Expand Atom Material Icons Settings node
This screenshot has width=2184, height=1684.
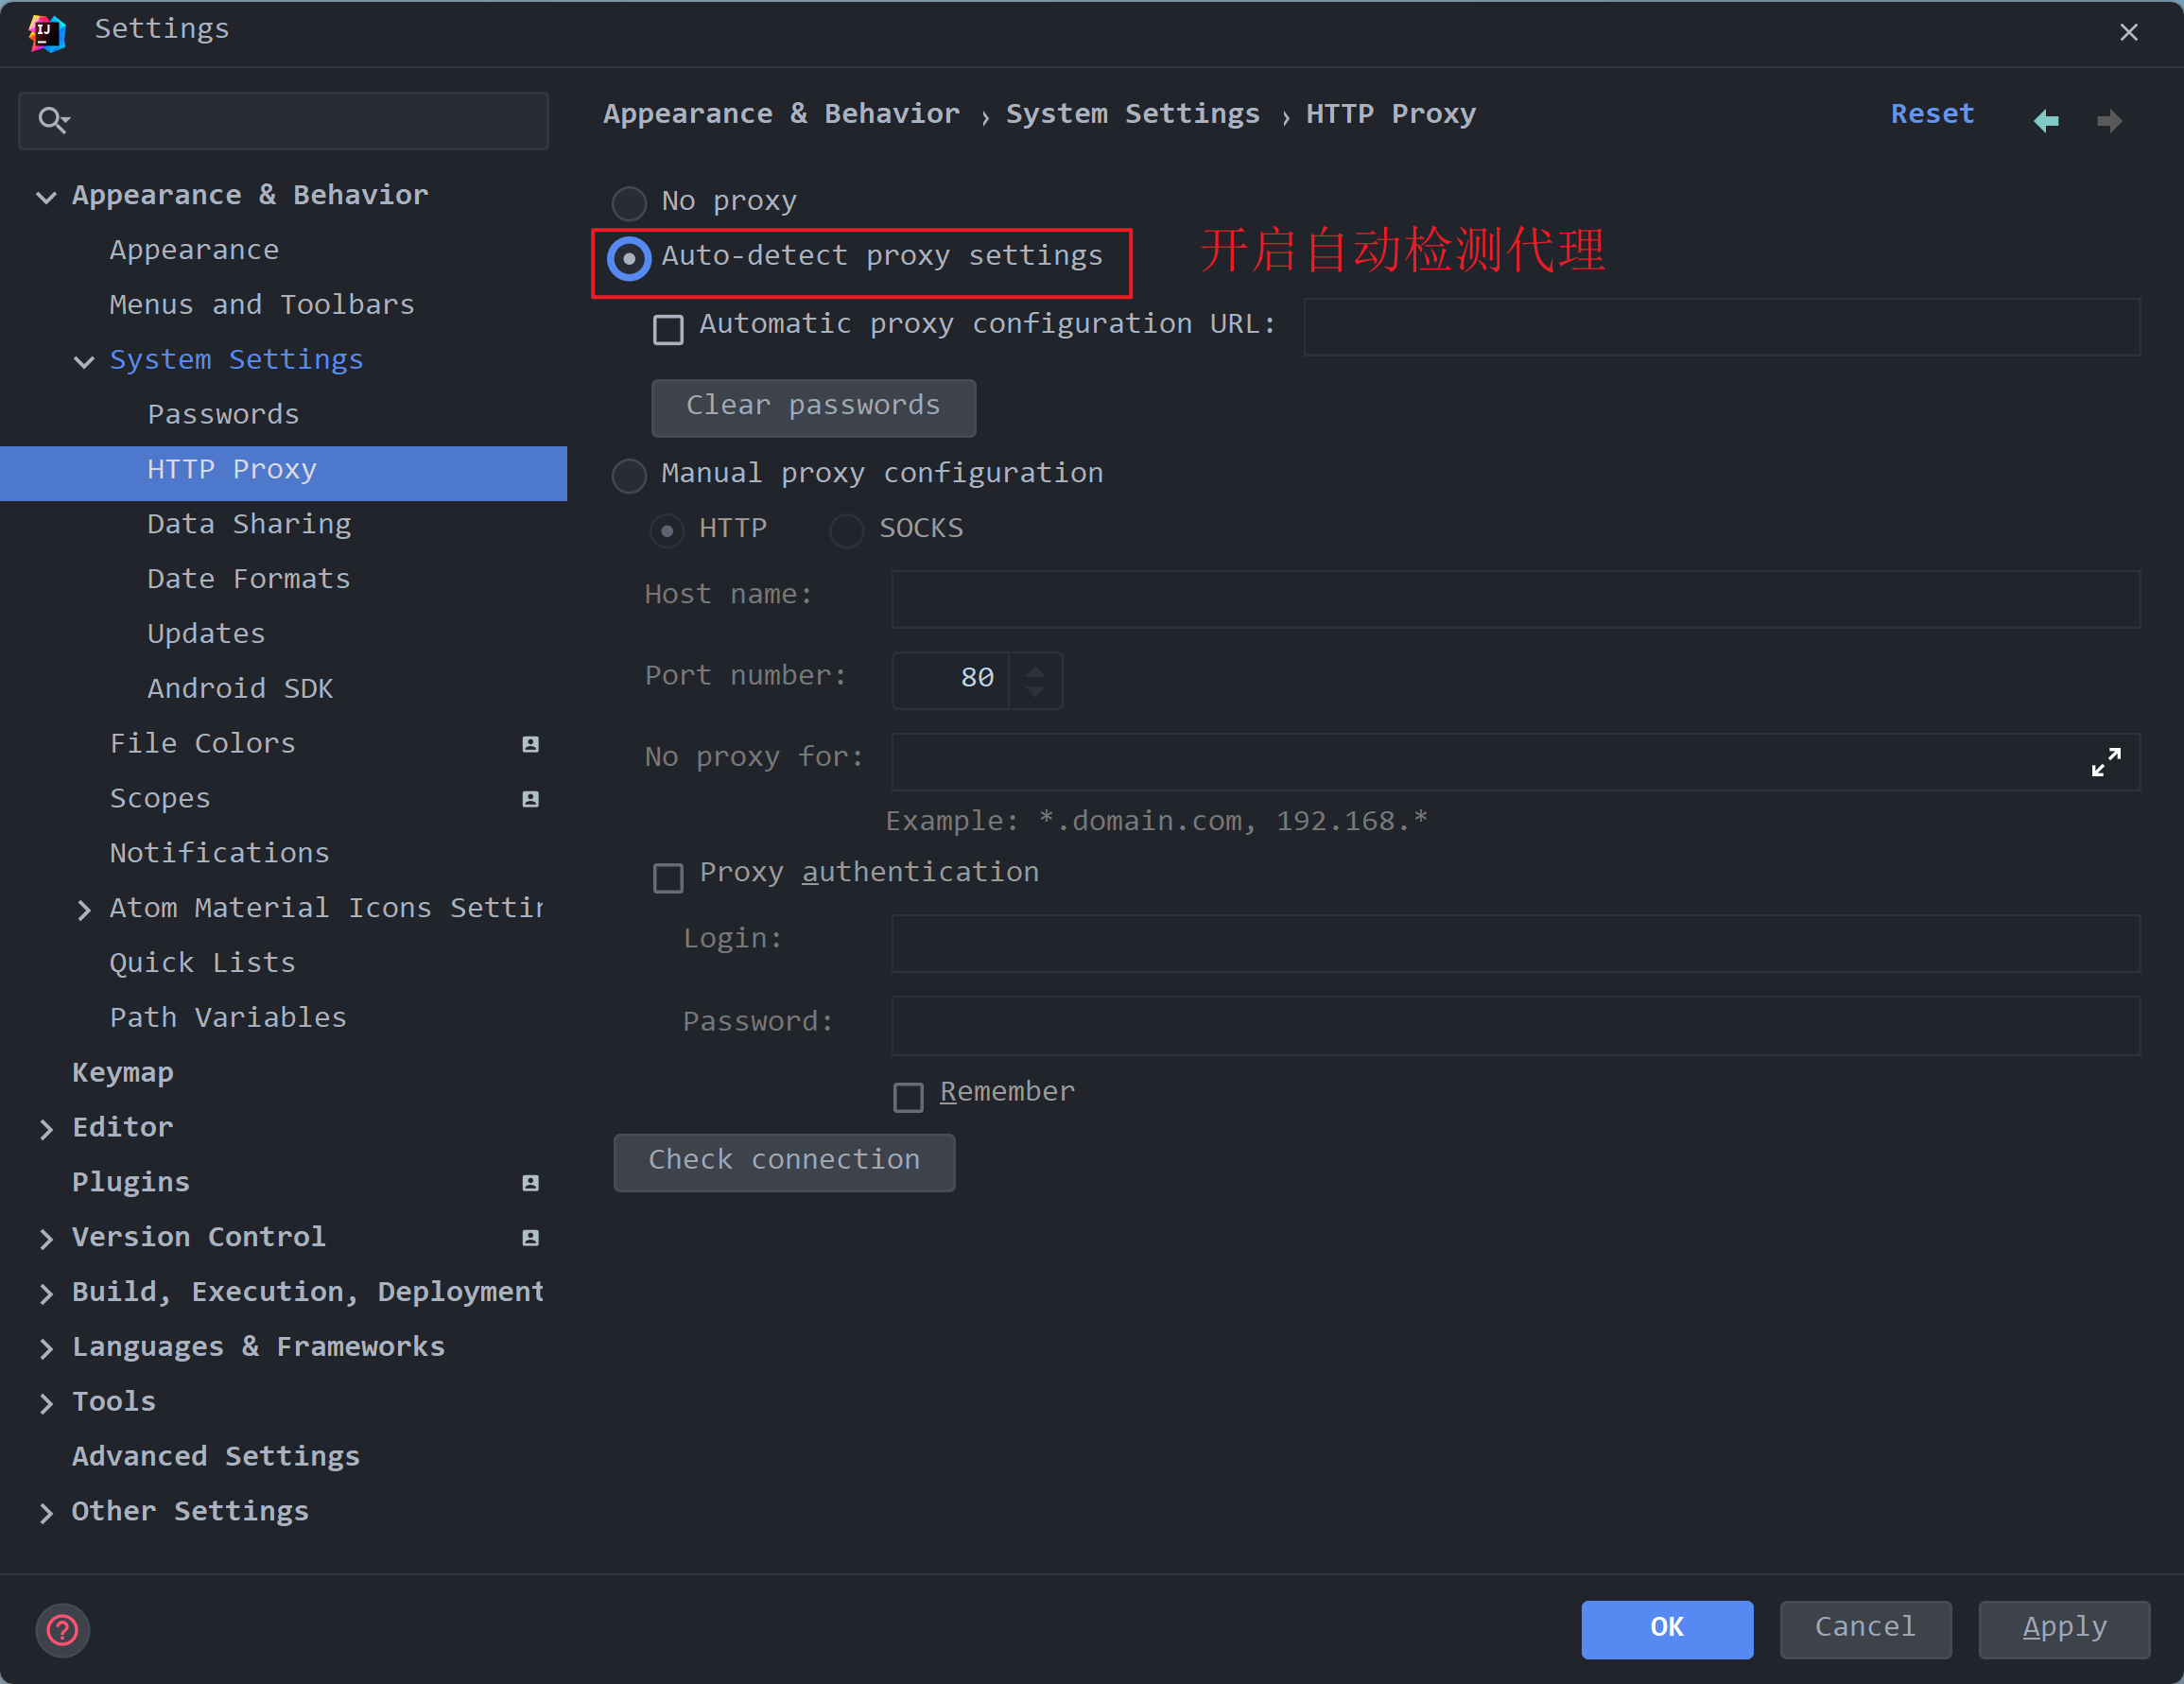tap(84, 910)
